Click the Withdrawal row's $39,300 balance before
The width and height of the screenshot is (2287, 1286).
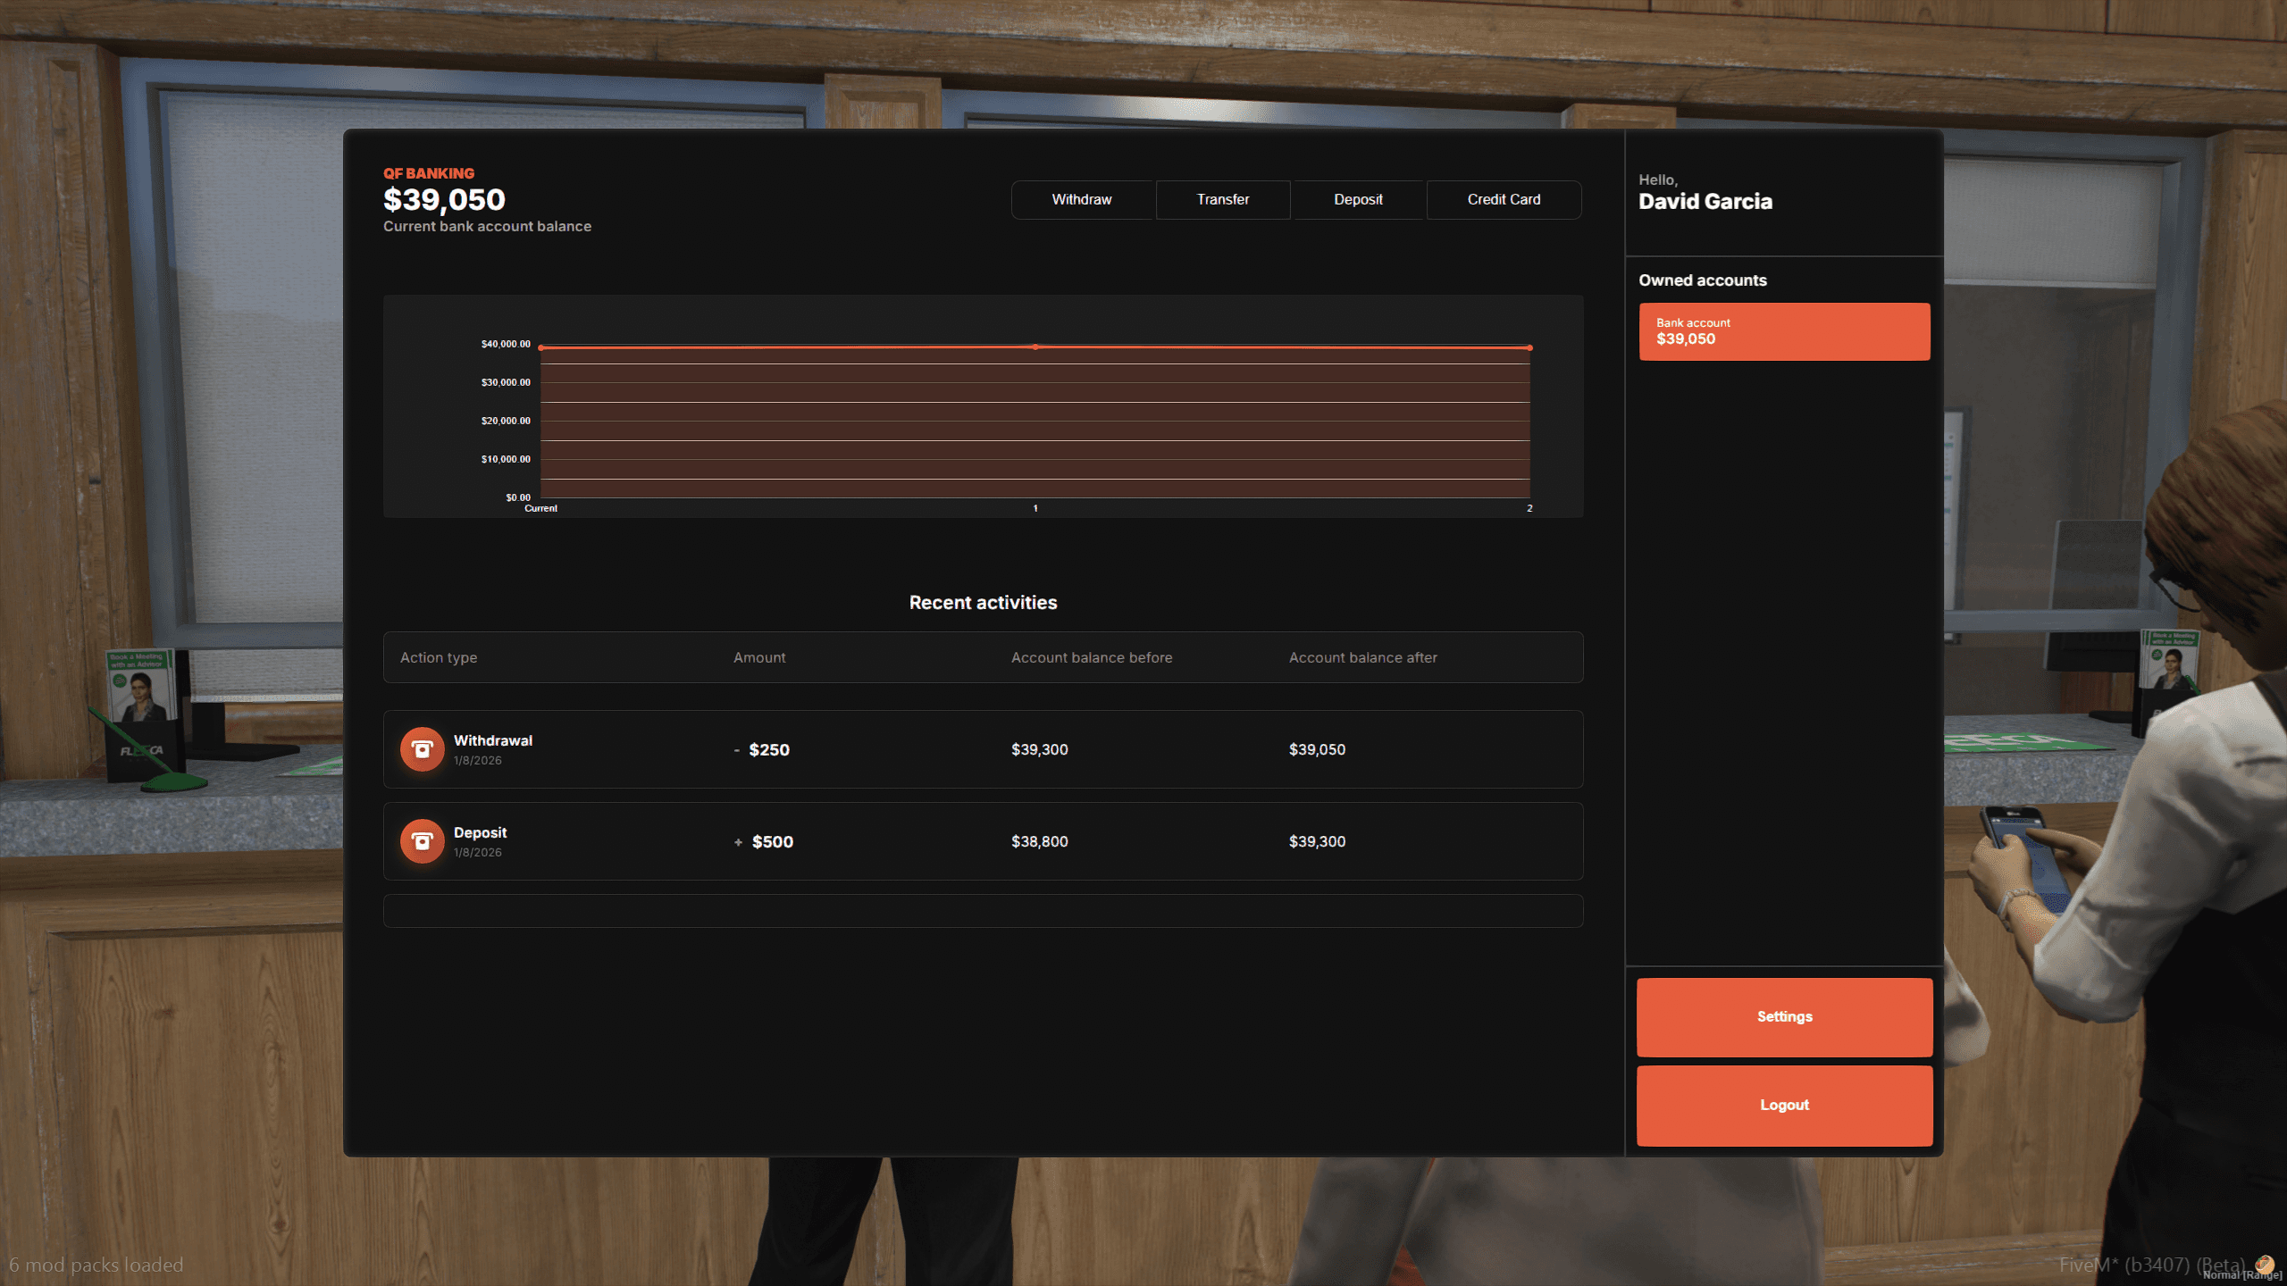point(1040,749)
